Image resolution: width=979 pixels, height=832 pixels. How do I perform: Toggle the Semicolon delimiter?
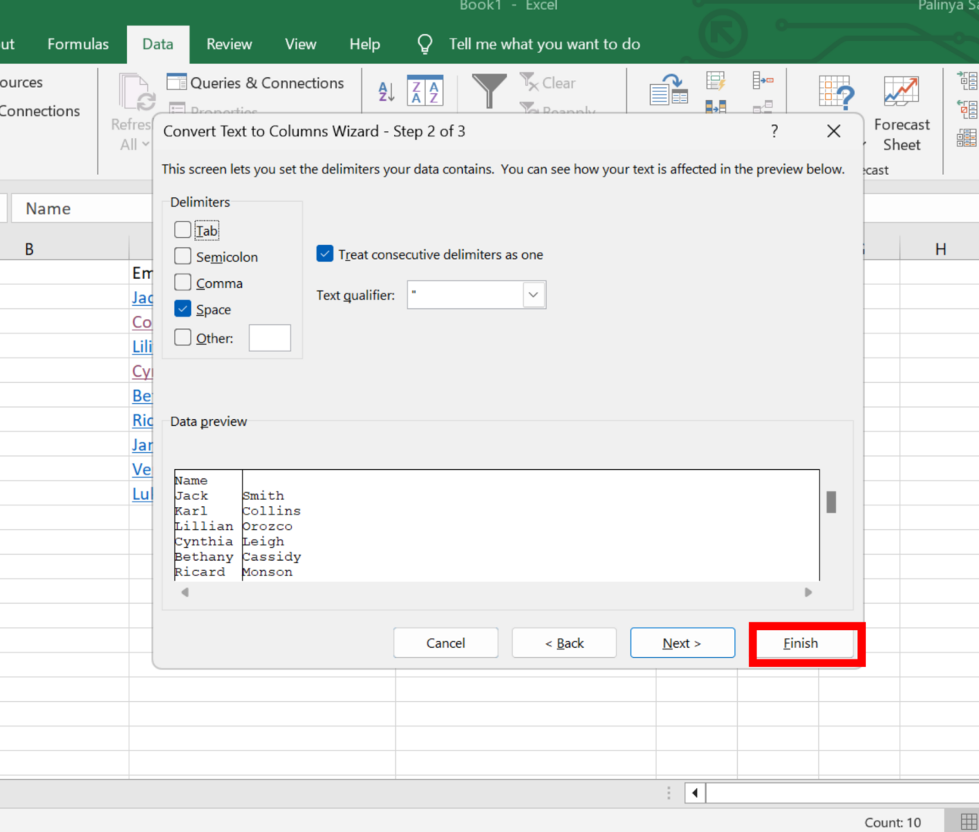pyautogui.click(x=183, y=256)
